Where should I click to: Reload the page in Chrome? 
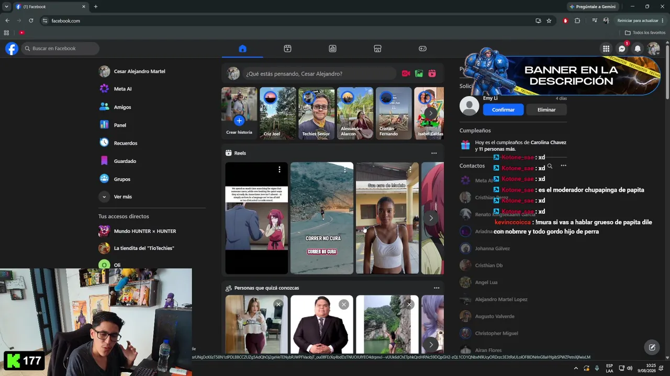click(31, 20)
